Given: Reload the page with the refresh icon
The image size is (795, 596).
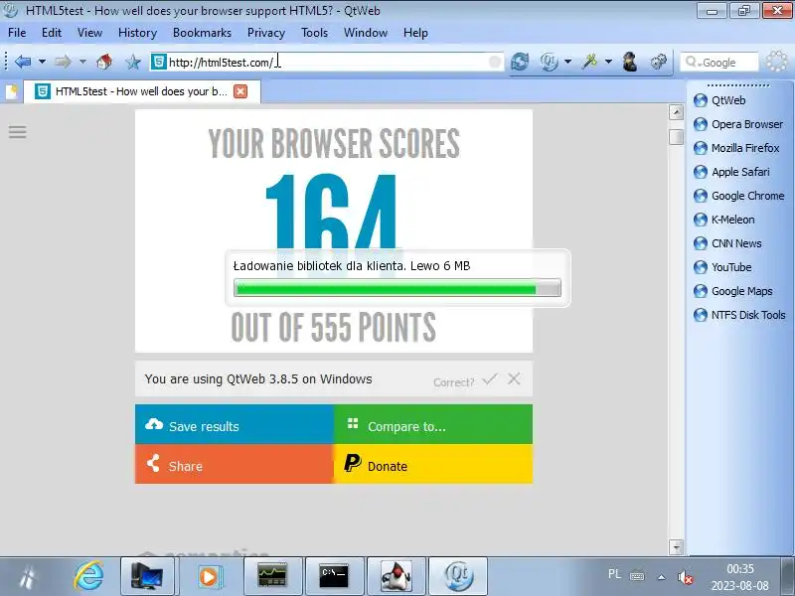Looking at the screenshot, I should click(520, 62).
